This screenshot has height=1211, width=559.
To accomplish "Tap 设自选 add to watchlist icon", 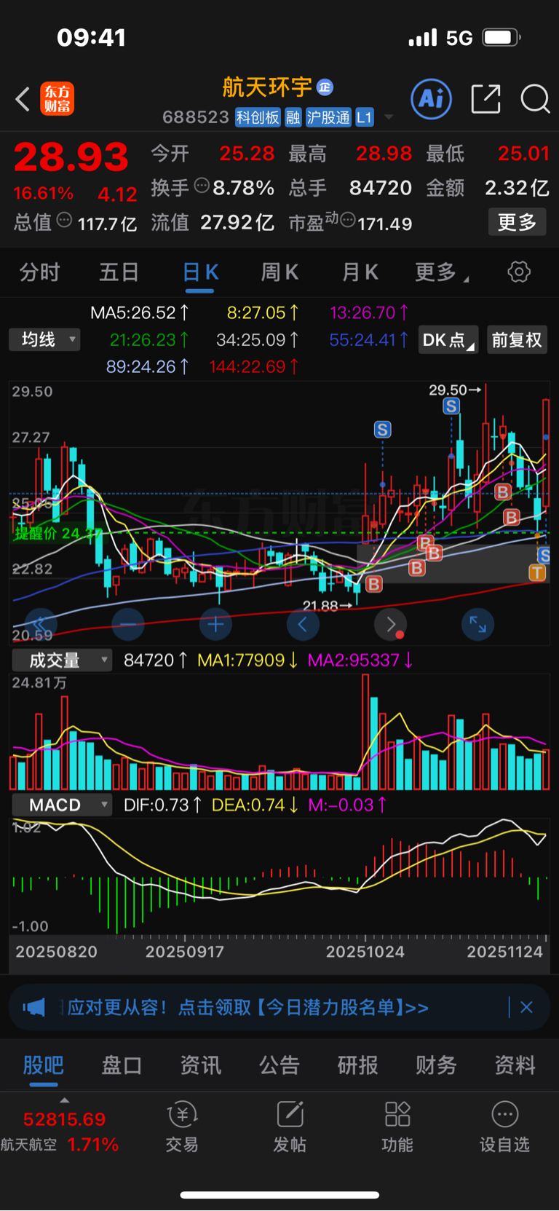I will click(x=505, y=1114).
